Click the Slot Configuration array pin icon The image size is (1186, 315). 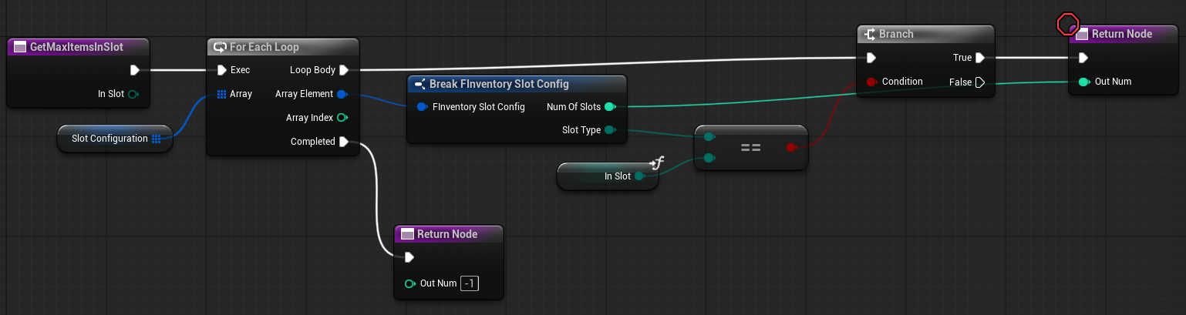point(157,139)
